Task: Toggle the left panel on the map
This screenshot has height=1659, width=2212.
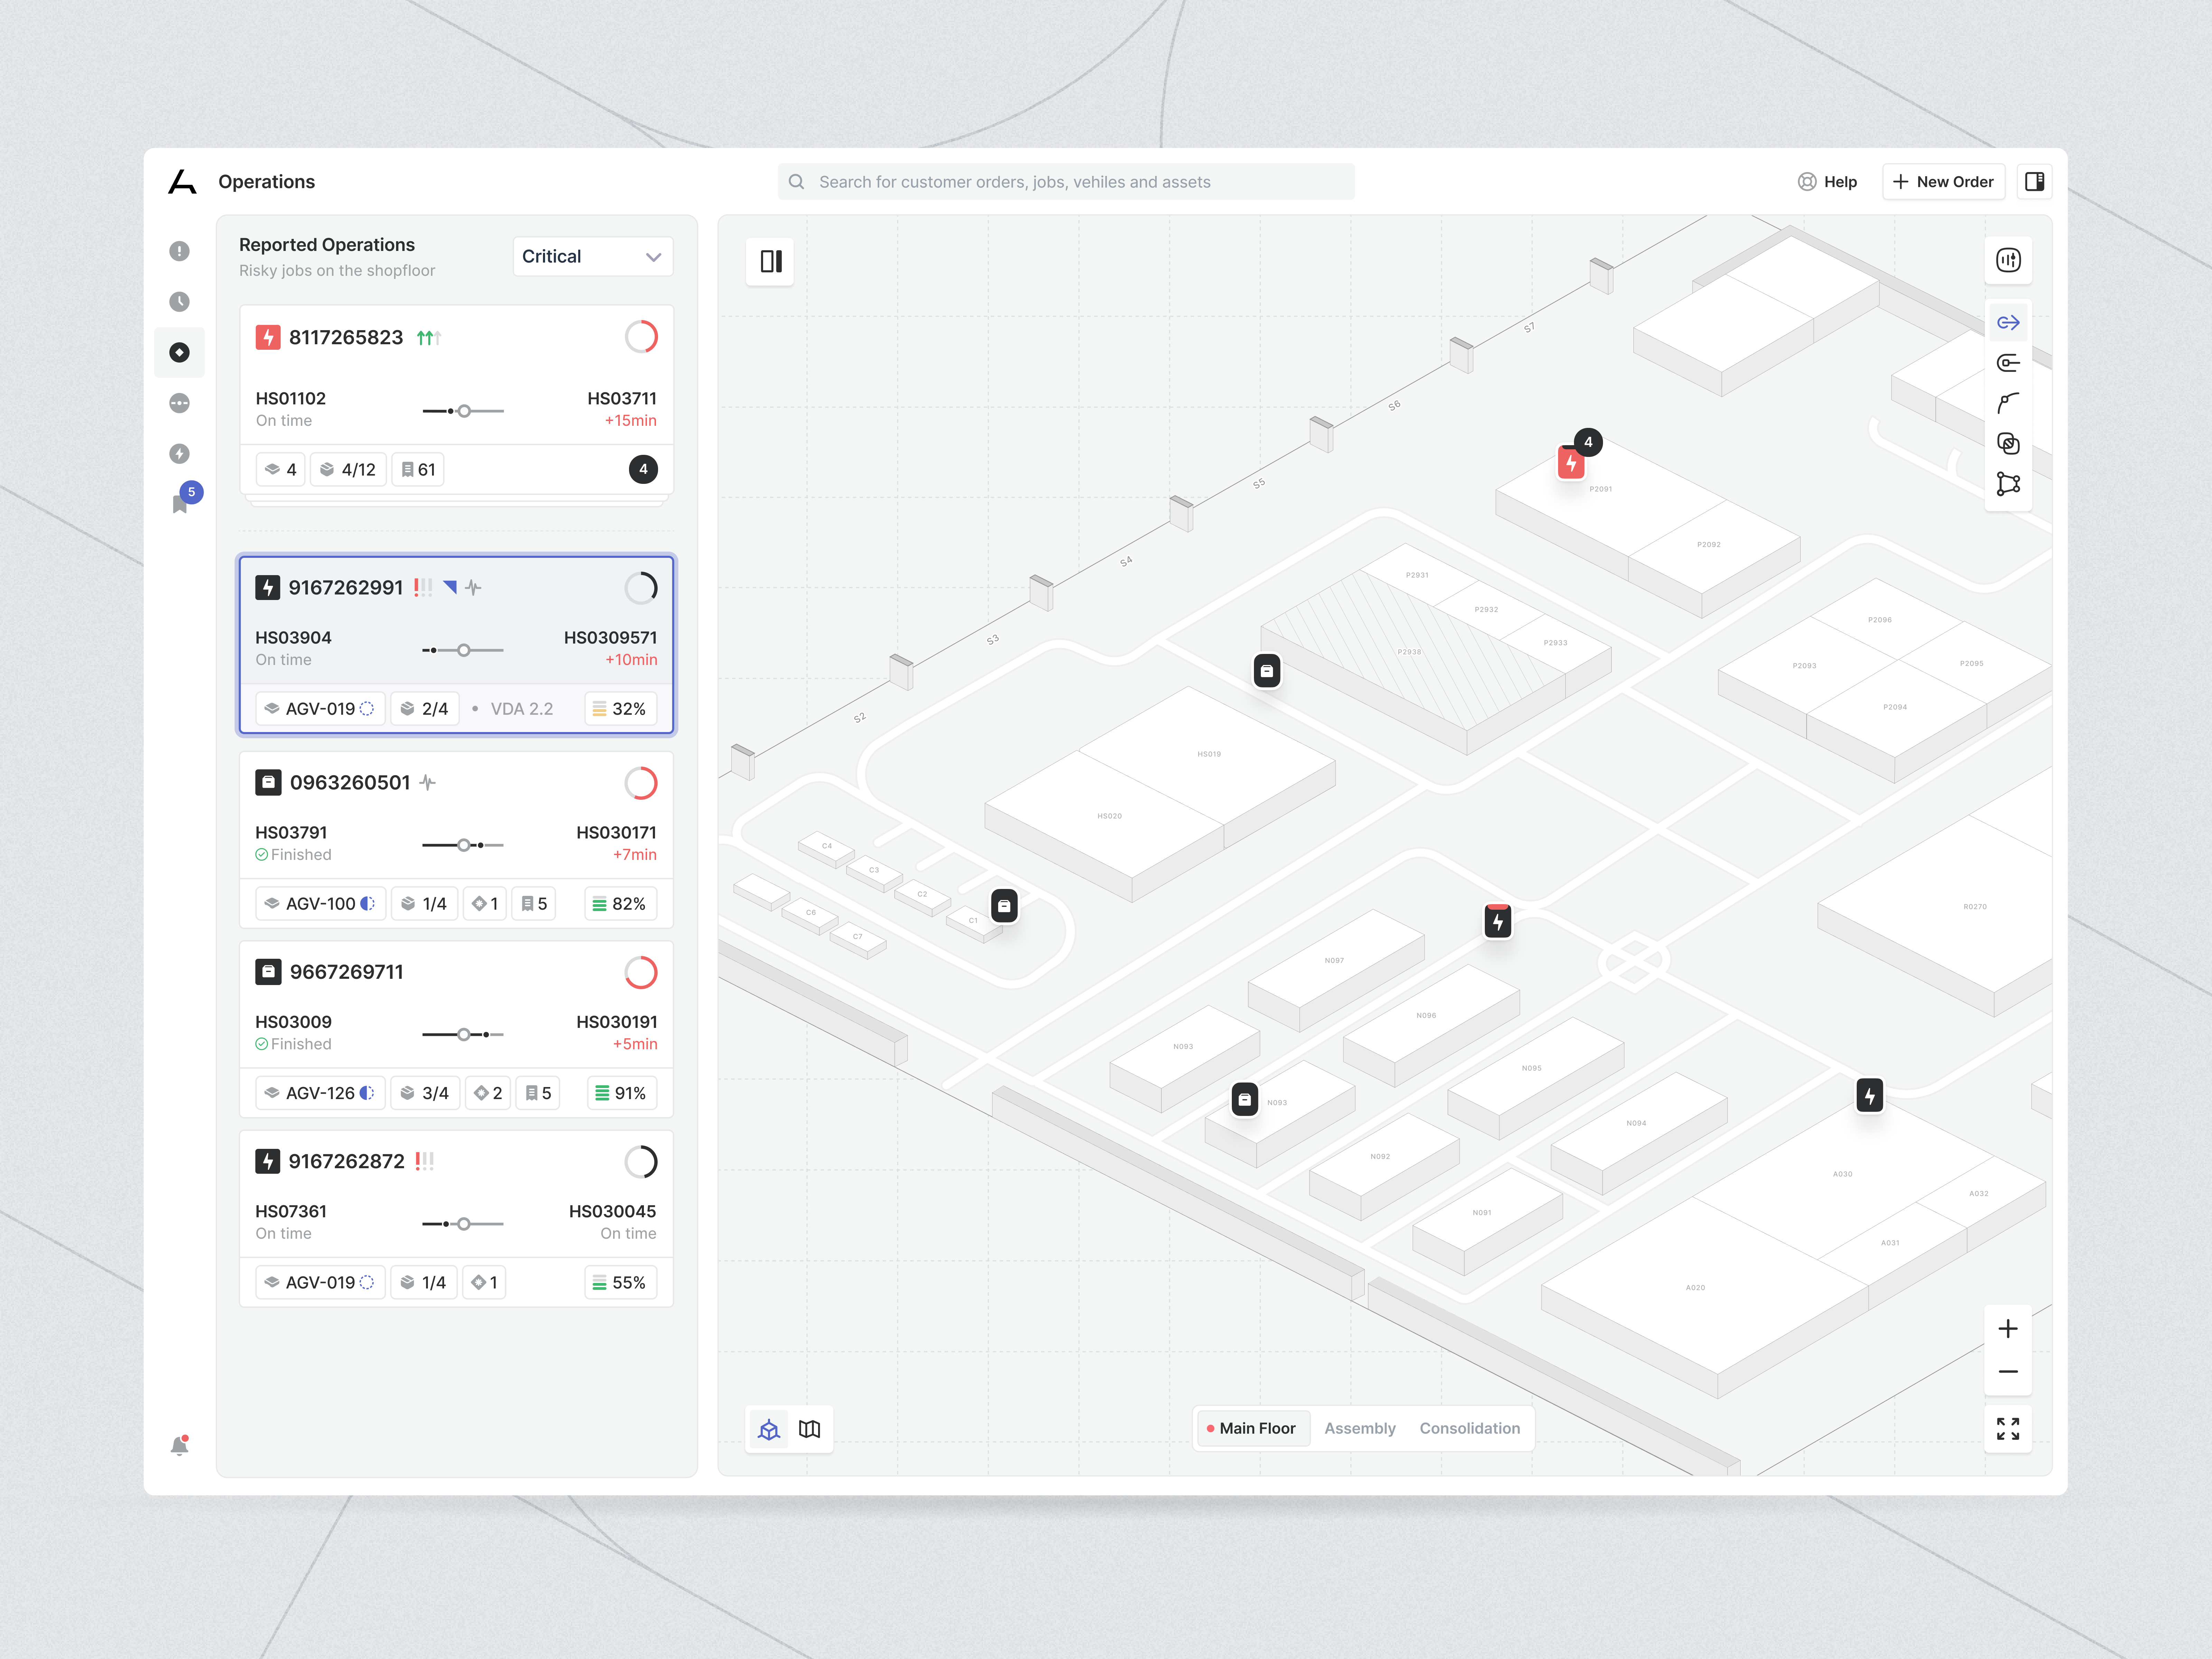Action: coord(770,261)
